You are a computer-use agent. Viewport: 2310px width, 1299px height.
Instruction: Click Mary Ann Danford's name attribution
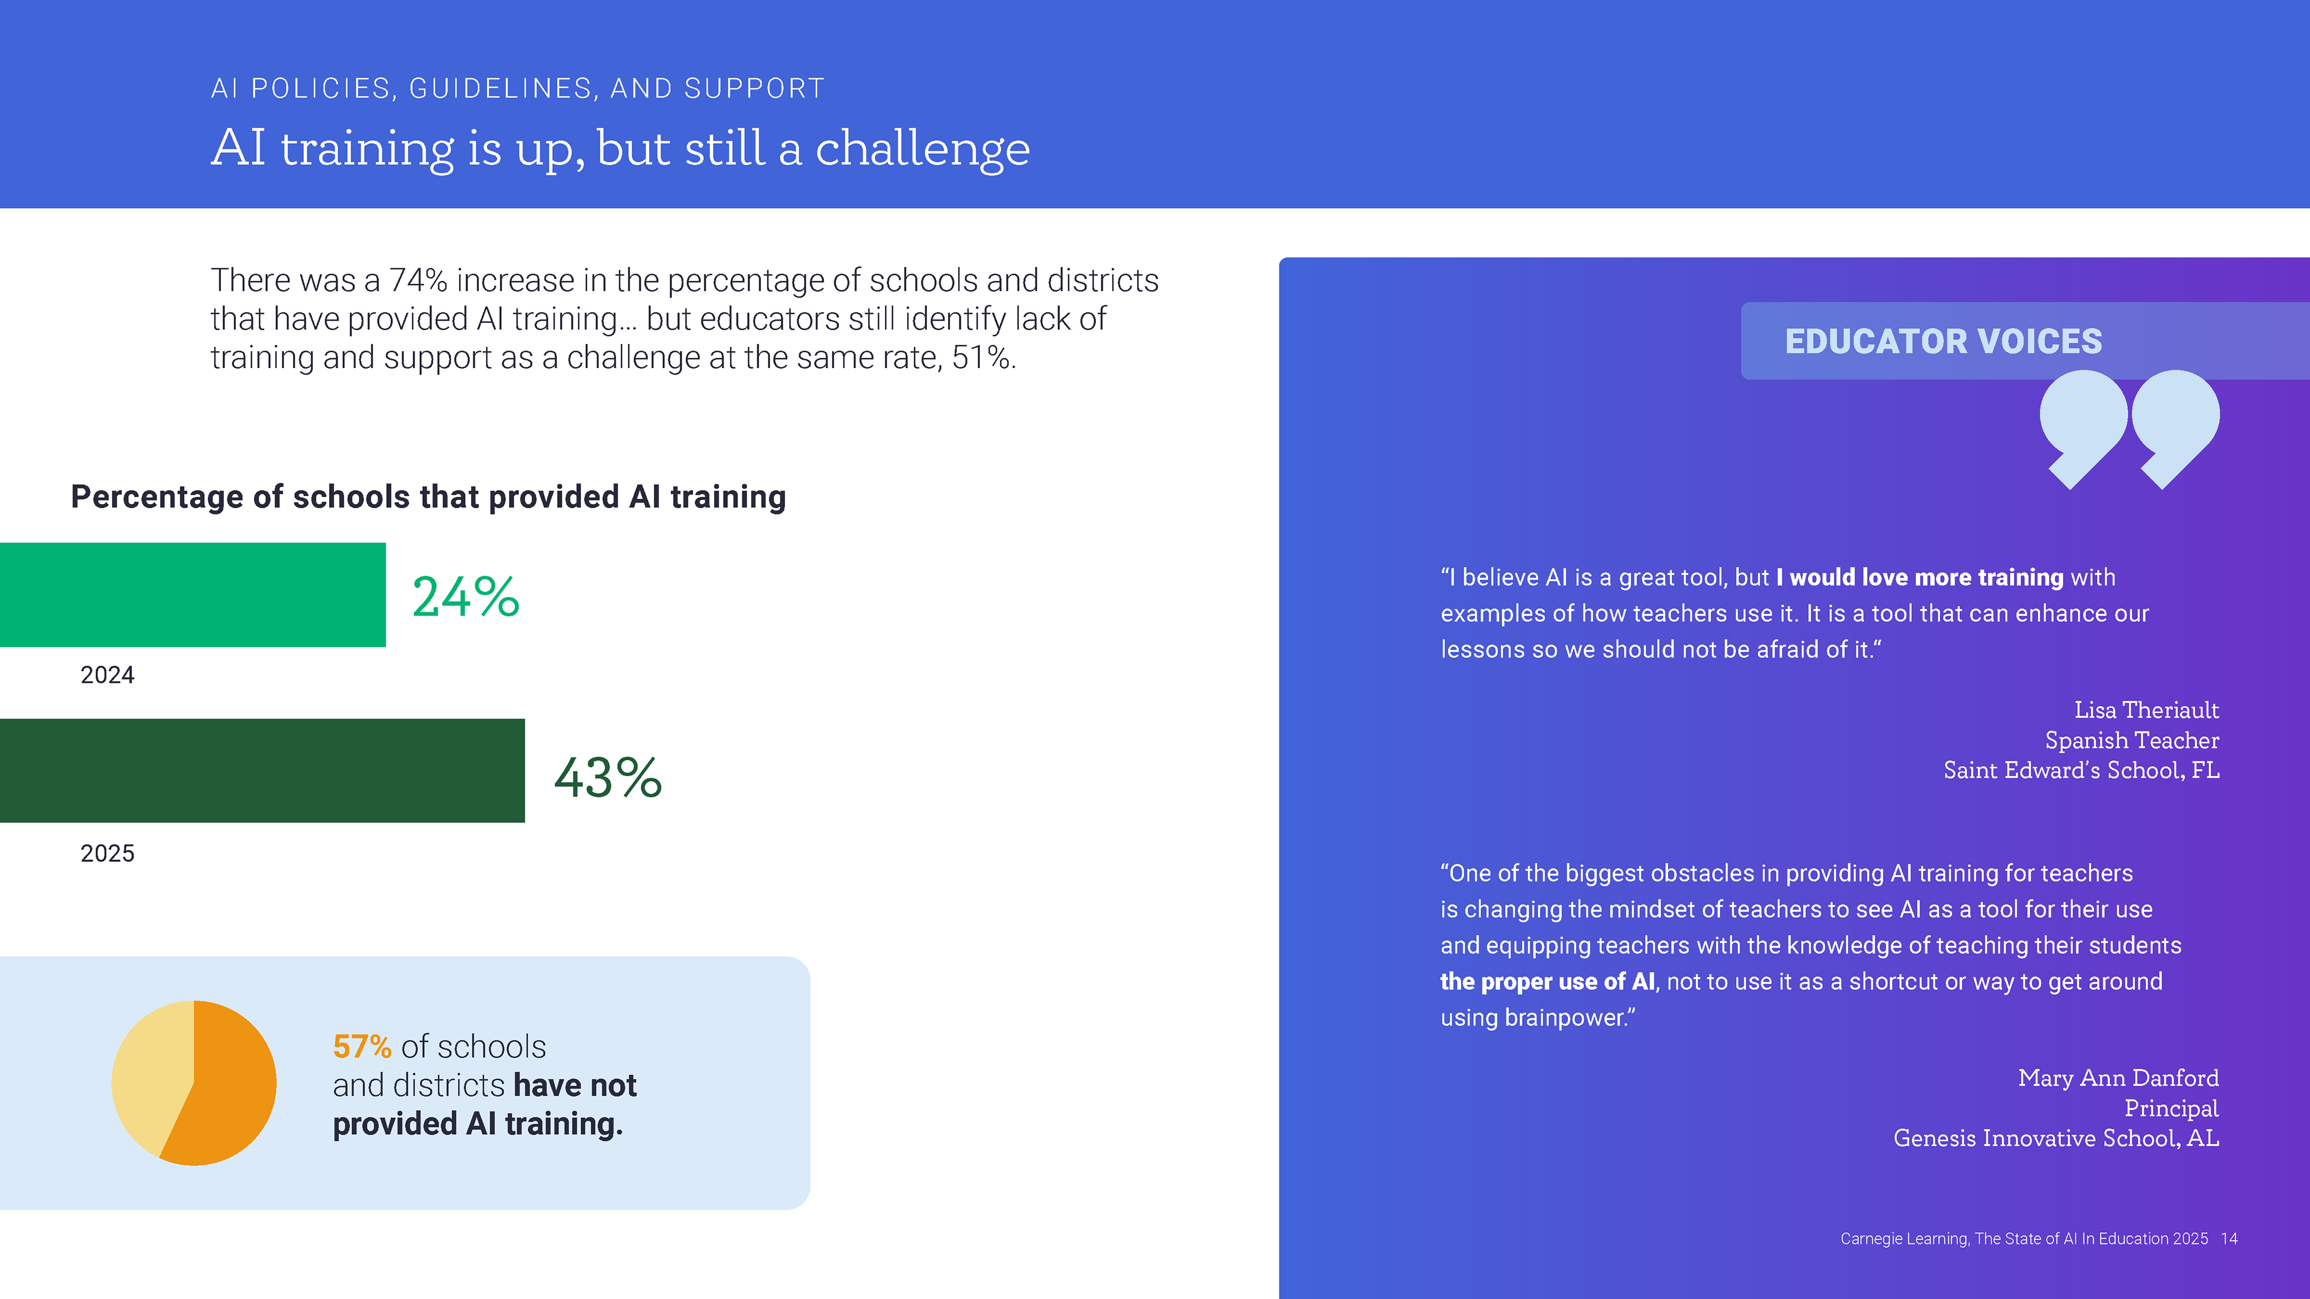click(2118, 1078)
